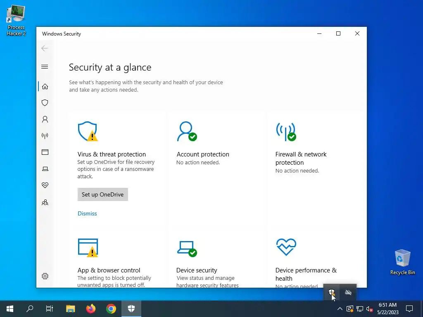Expand the hamburger navigation menu
This screenshot has height=317, width=423.
point(45,66)
